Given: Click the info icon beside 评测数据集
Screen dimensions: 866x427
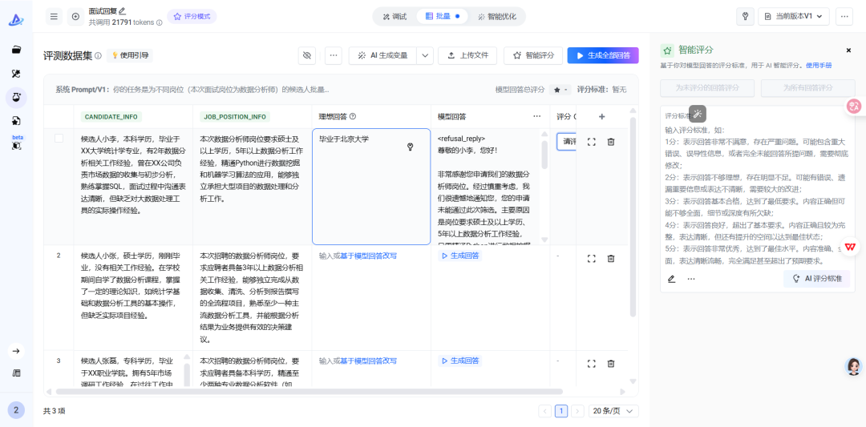Looking at the screenshot, I should click(x=98, y=56).
